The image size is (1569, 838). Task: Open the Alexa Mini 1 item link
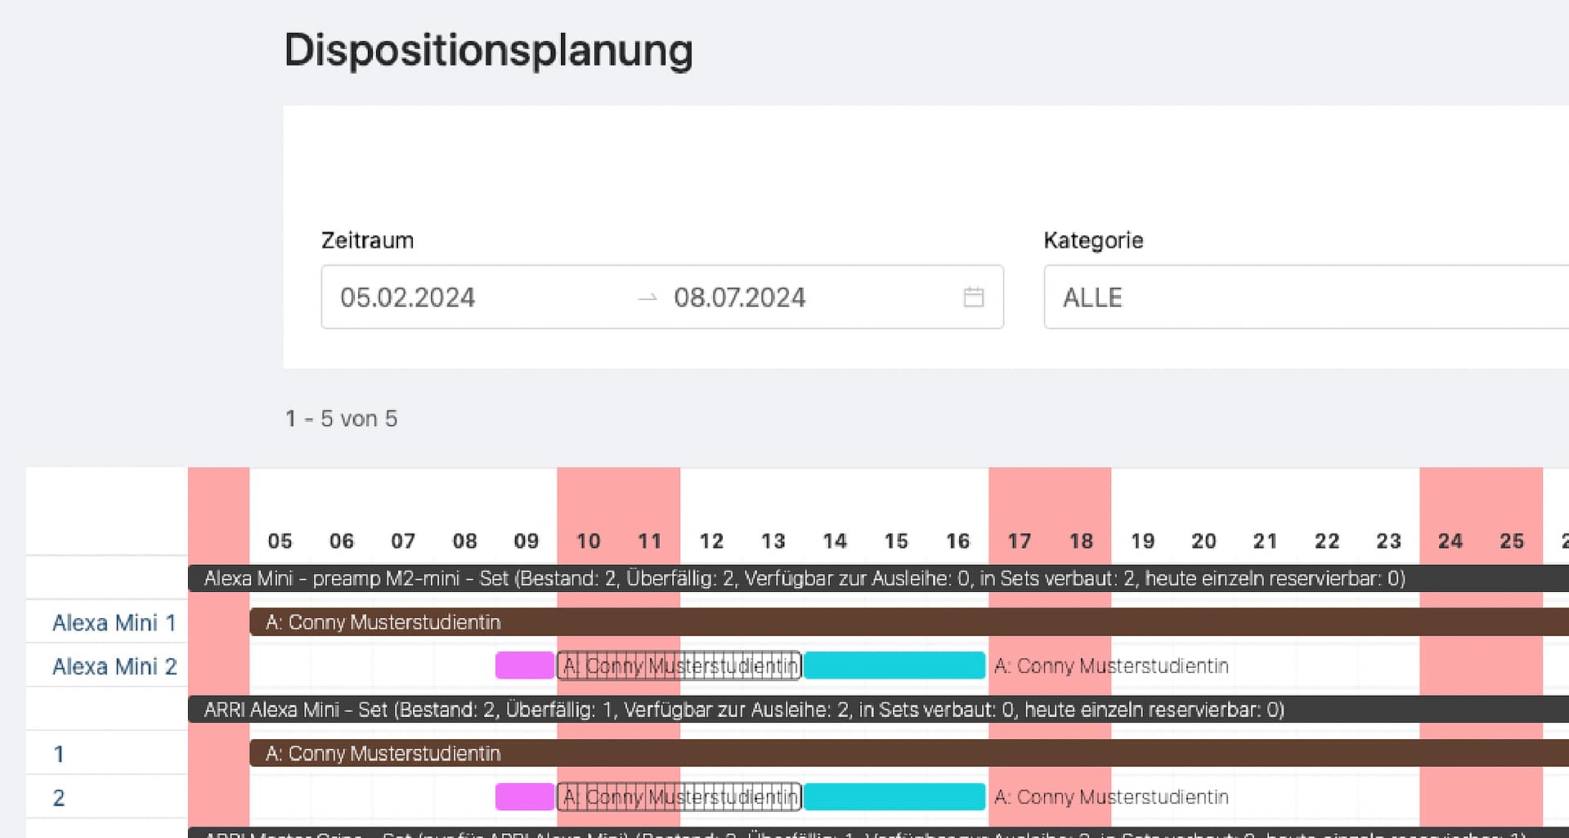pos(114,623)
